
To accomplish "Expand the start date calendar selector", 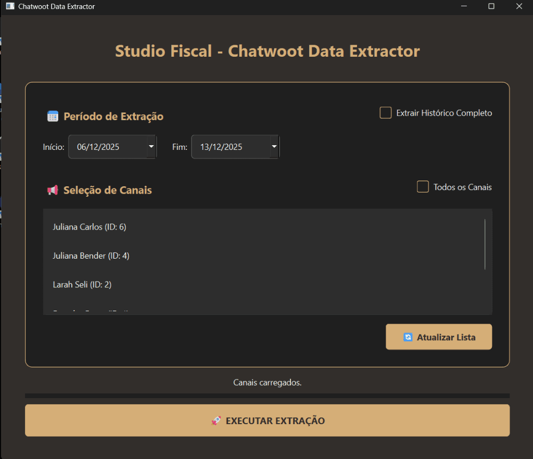I will click(x=151, y=146).
